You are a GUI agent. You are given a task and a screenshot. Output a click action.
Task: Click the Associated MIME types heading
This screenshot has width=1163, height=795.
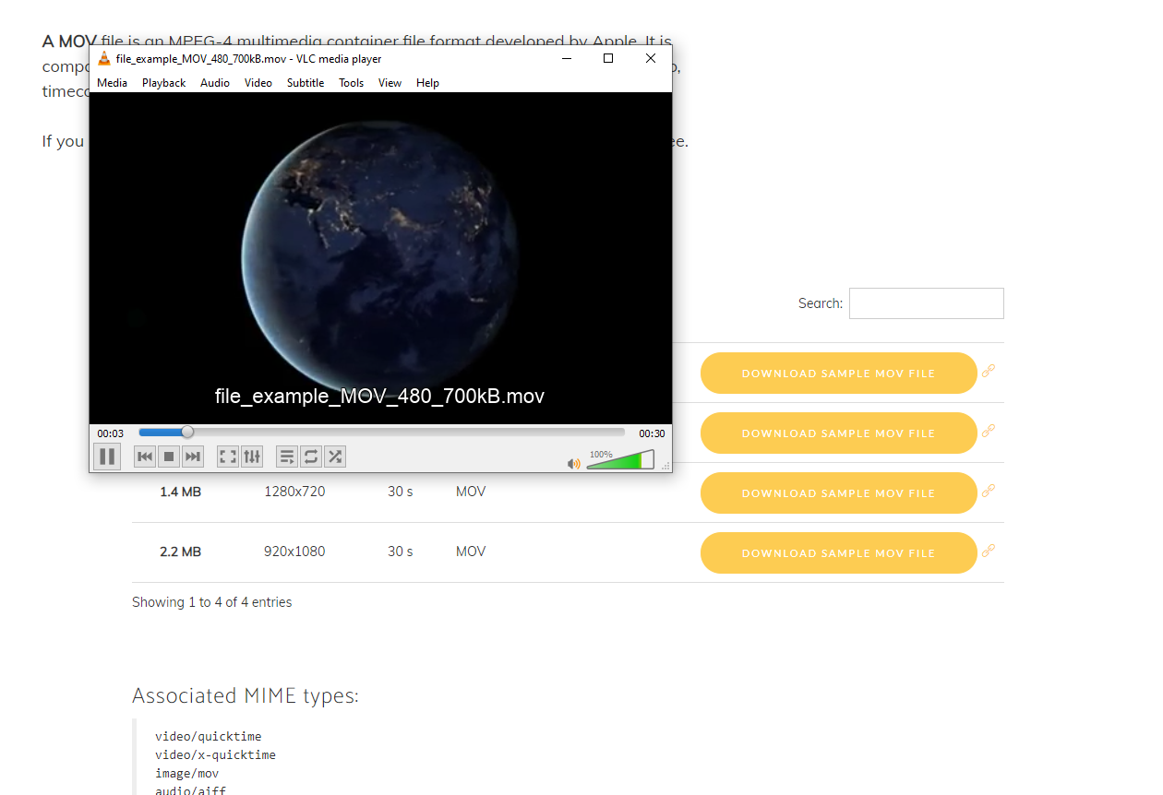click(246, 695)
